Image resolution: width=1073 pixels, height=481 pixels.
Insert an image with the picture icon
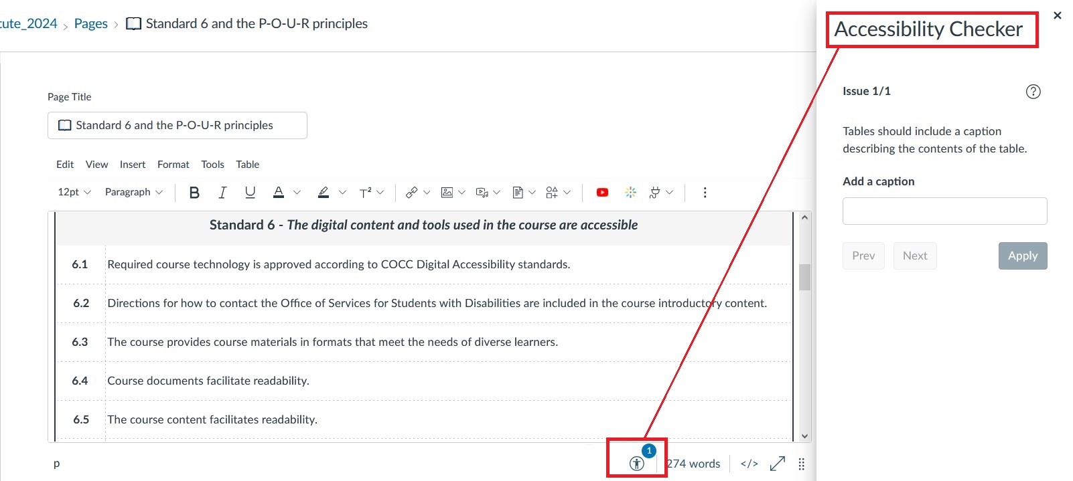447,193
